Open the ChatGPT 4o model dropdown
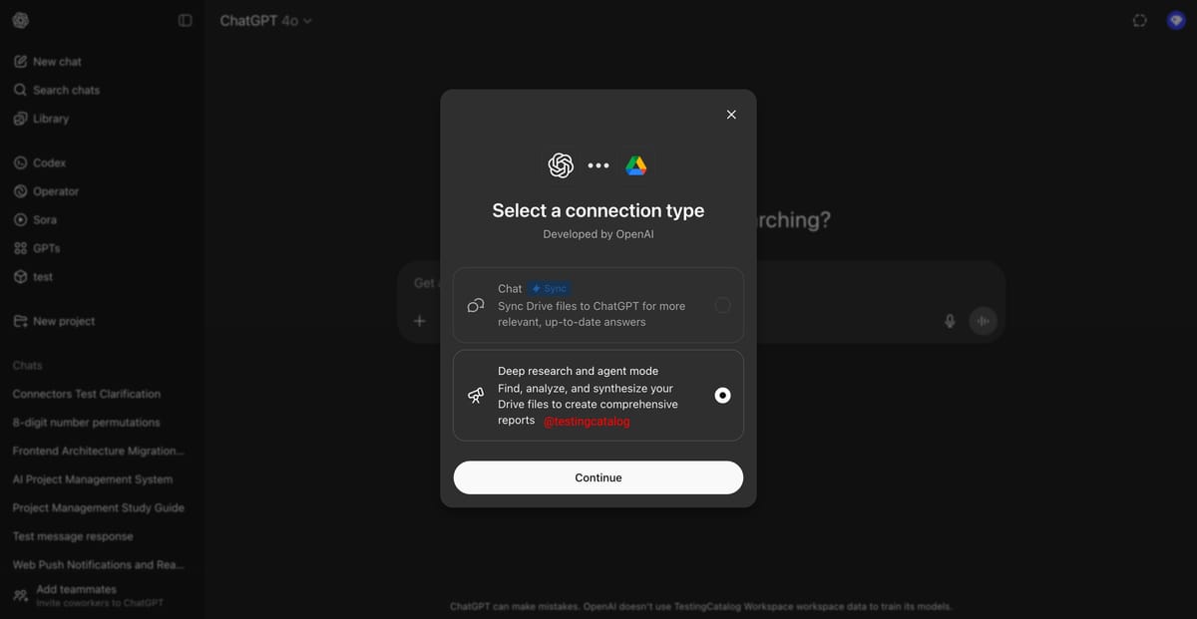 tap(265, 20)
